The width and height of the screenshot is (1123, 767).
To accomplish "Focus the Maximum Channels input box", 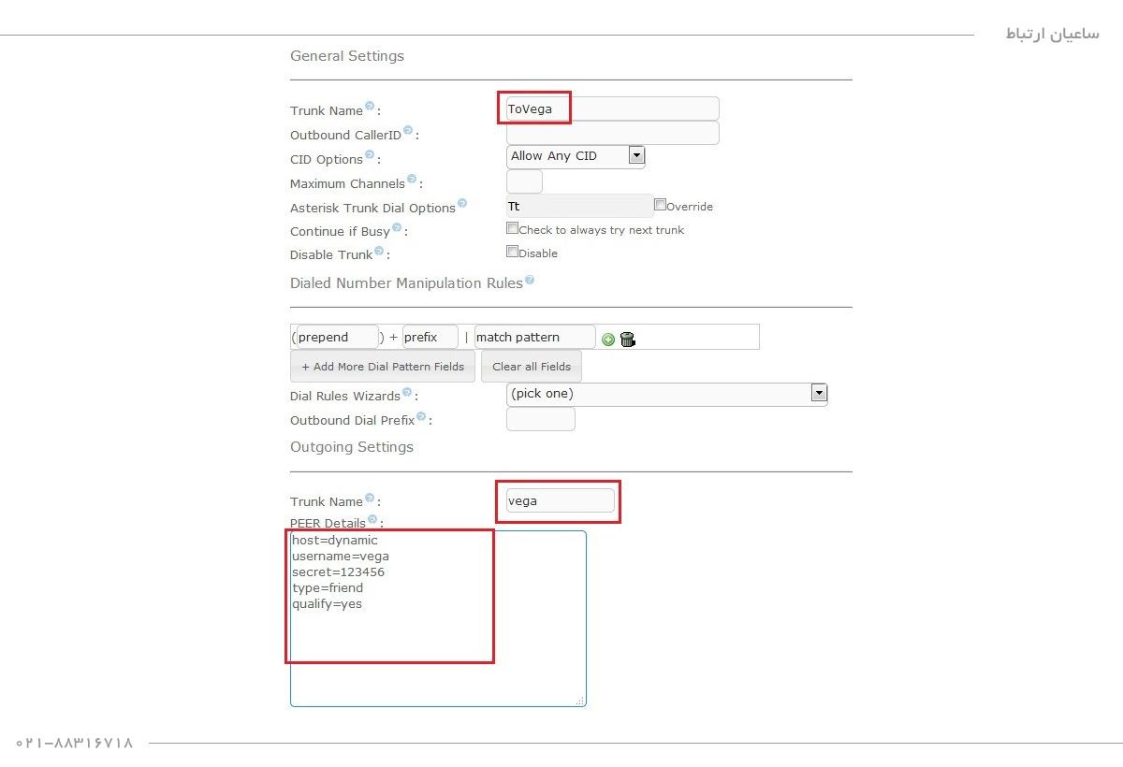I will click(524, 181).
